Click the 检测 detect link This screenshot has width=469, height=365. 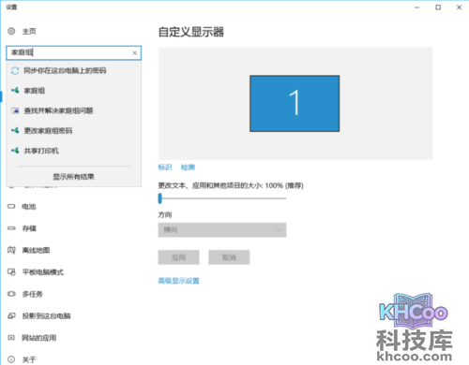[x=188, y=168]
